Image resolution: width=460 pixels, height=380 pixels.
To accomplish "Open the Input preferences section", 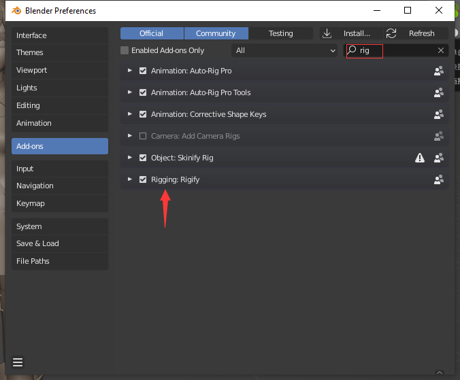I will (x=60, y=169).
